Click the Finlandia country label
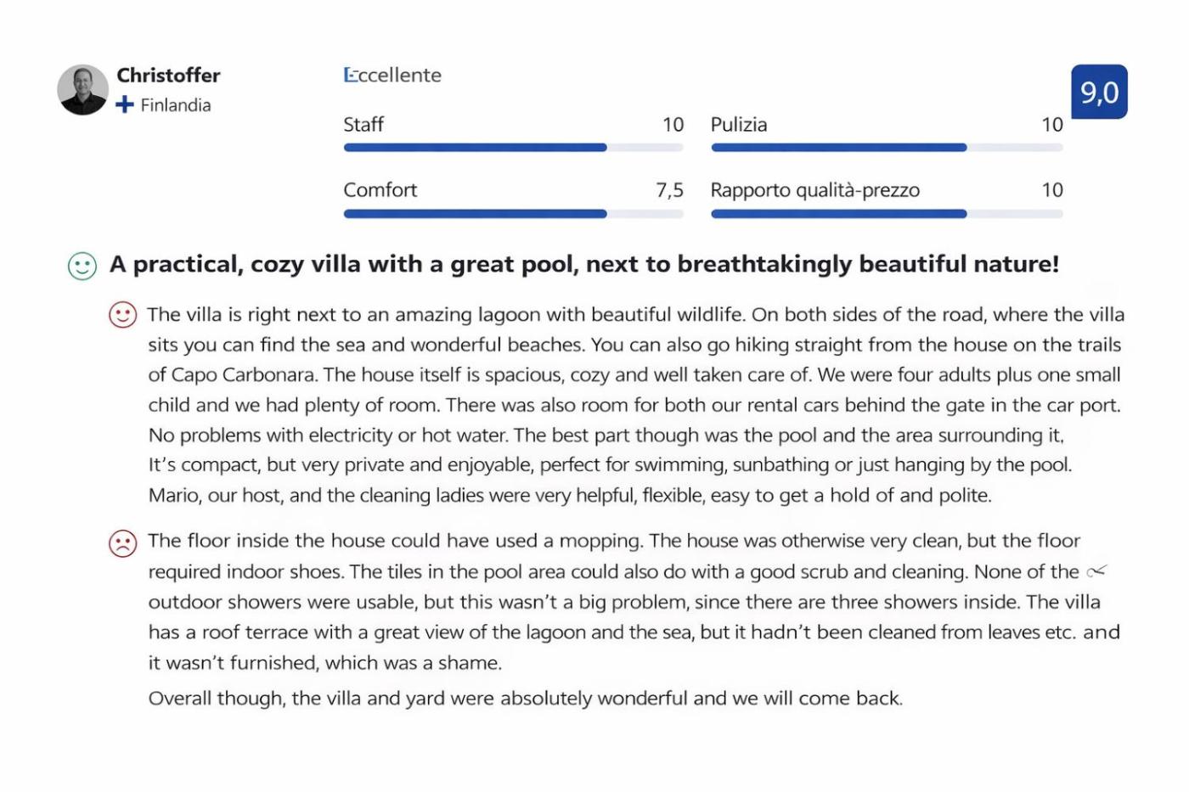Image resolution: width=1189 pixels, height=792 pixels. click(175, 105)
